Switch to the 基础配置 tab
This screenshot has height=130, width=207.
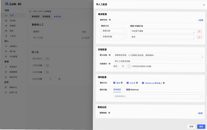[x=35, y=16]
